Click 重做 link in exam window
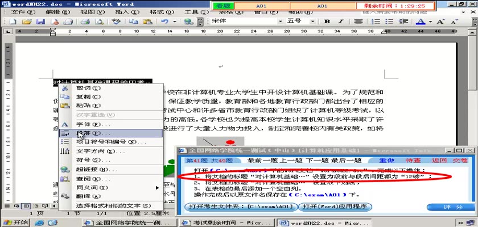This screenshot has width=478, height=227. coord(387,161)
